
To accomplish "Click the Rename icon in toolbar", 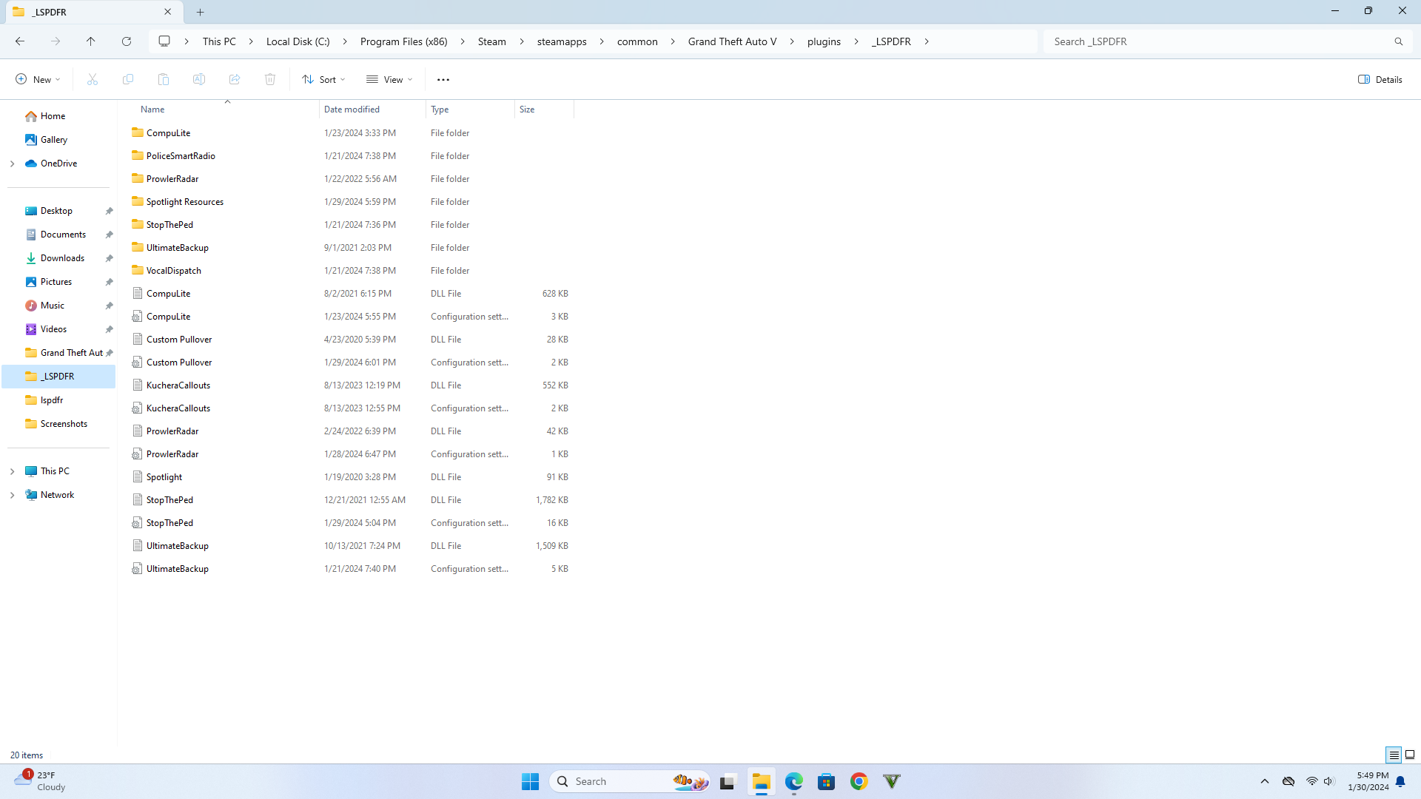I will click(199, 79).
